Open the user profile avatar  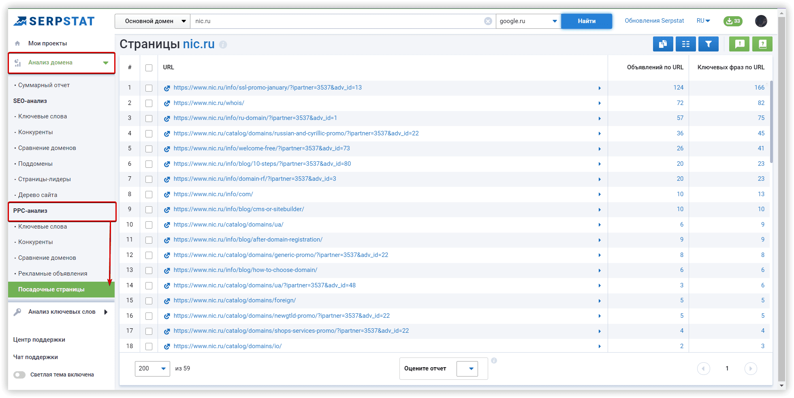761,21
